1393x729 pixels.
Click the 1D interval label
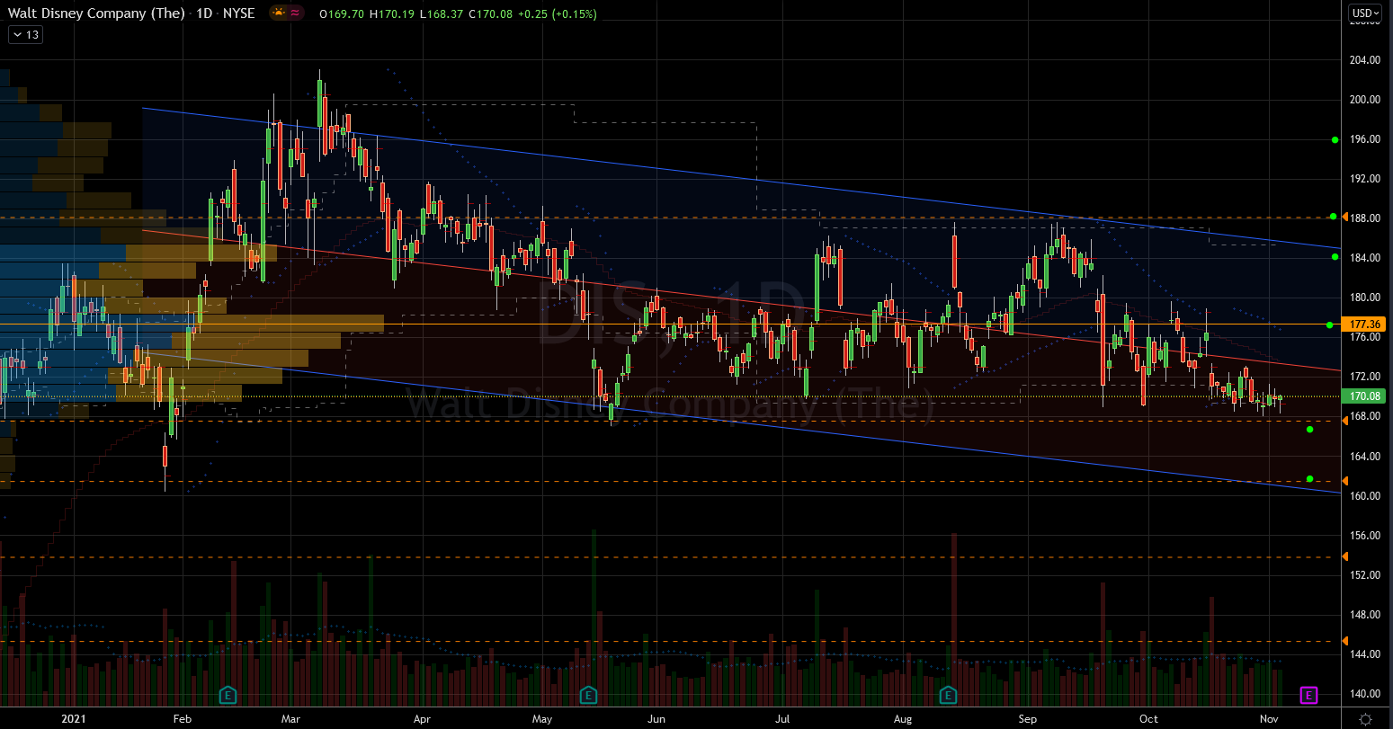point(203,13)
